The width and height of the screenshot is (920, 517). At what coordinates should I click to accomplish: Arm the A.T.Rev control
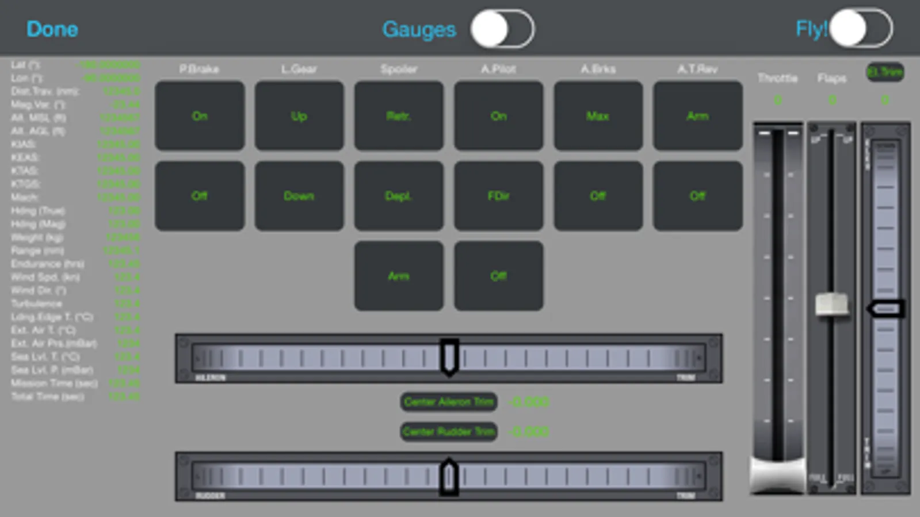tap(697, 115)
